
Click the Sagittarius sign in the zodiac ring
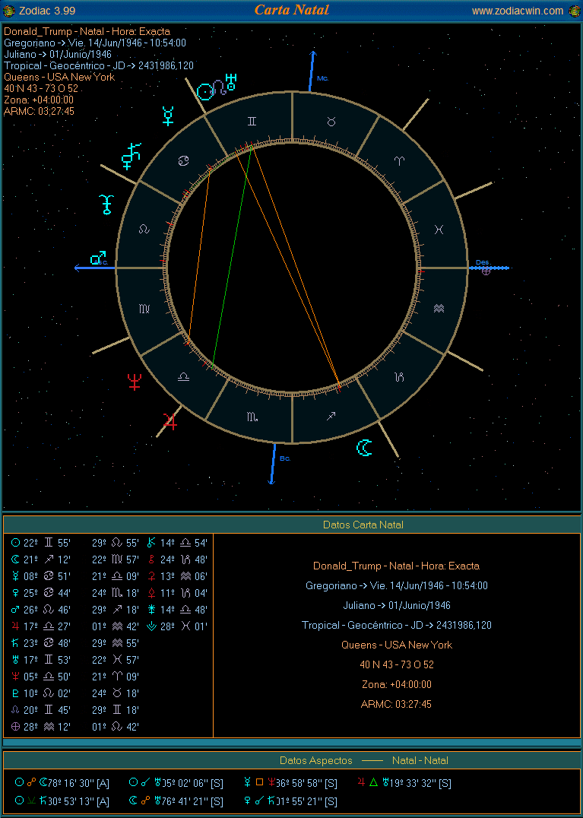click(331, 416)
